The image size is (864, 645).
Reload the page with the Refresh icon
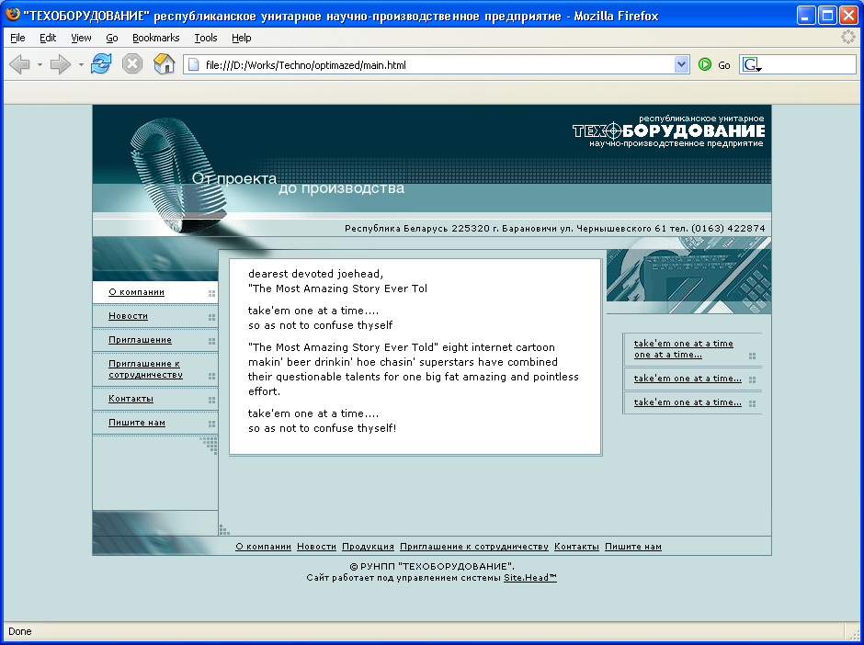pyautogui.click(x=101, y=64)
